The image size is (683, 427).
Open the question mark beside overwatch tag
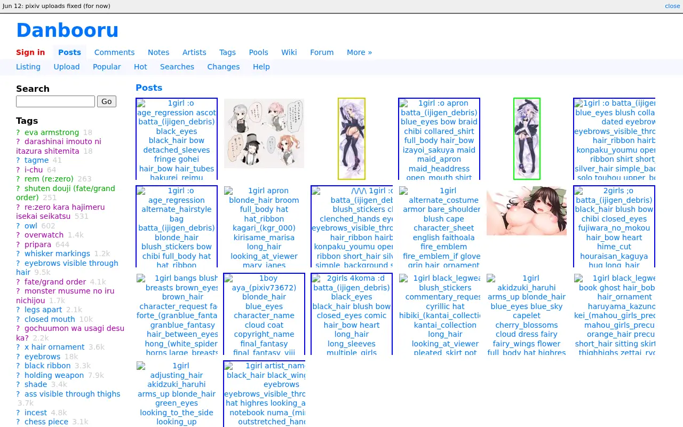coord(18,235)
